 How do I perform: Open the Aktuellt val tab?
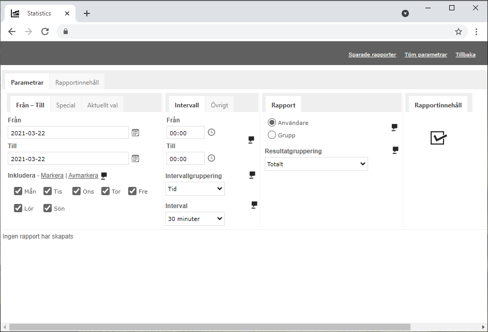[102, 105]
